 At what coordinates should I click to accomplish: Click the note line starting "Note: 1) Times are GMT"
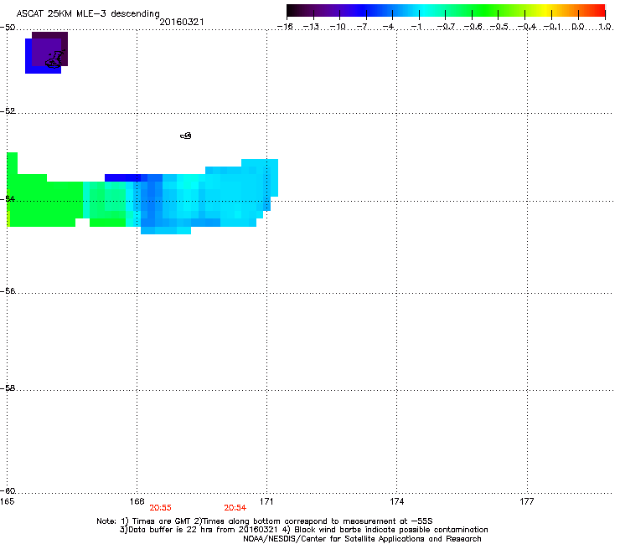pyautogui.click(x=265, y=521)
